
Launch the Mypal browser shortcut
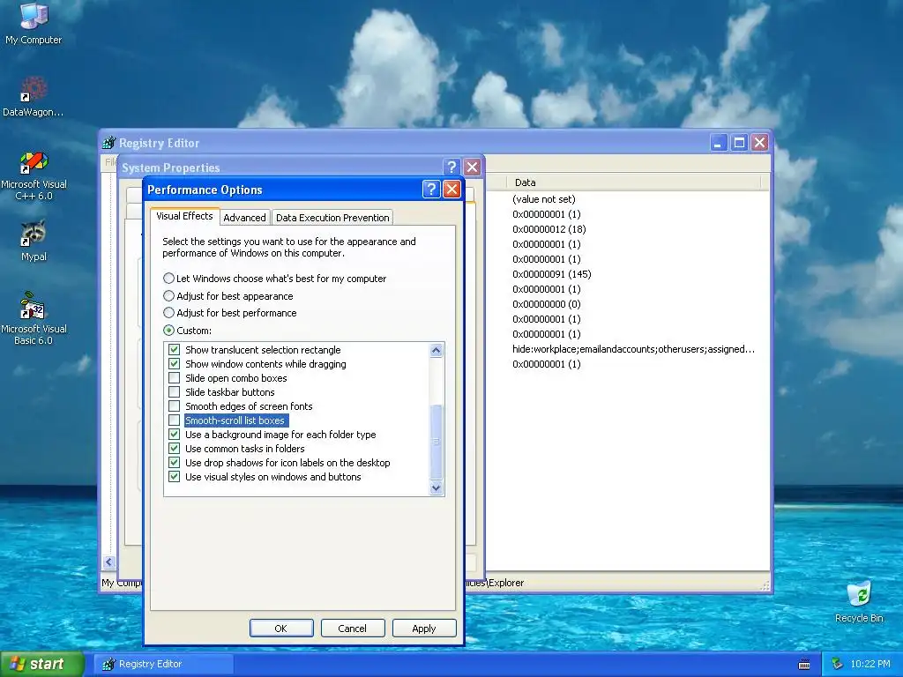pyautogui.click(x=34, y=241)
